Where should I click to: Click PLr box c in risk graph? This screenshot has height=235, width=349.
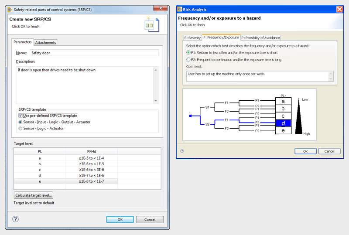(x=283, y=116)
